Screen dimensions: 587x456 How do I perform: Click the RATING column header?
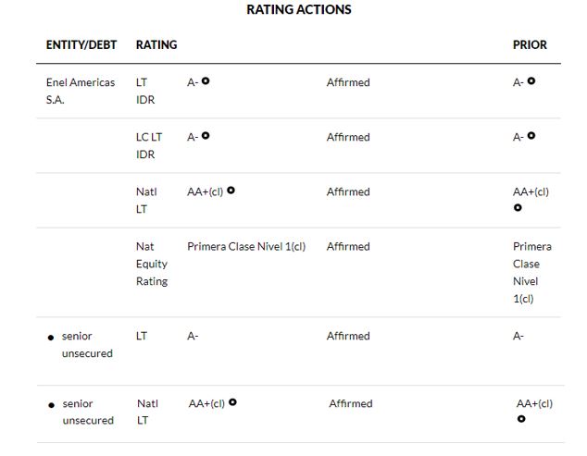(156, 44)
